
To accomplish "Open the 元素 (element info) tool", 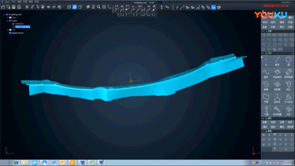I will [x=266, y=111].
